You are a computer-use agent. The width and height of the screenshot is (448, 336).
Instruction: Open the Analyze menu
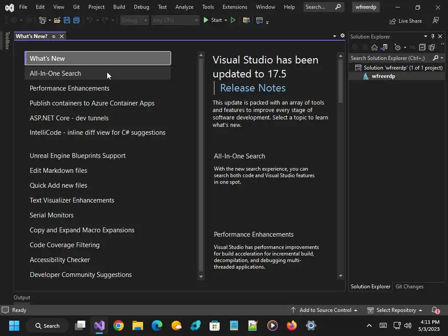tap(184, 7)
